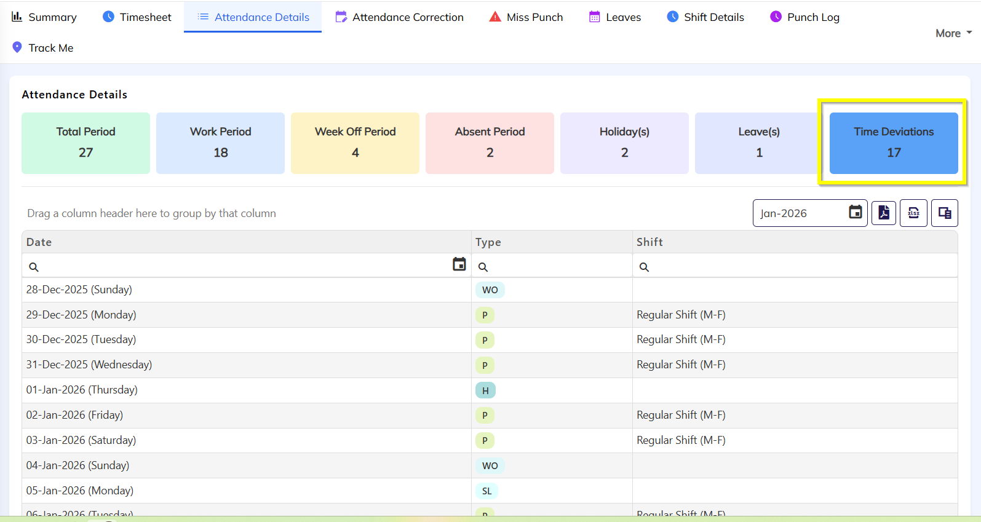Click Regular Shift (M-F) for 30-Dec-2025
Viewport: 981px width, 522px height.
tap(681, 339)
